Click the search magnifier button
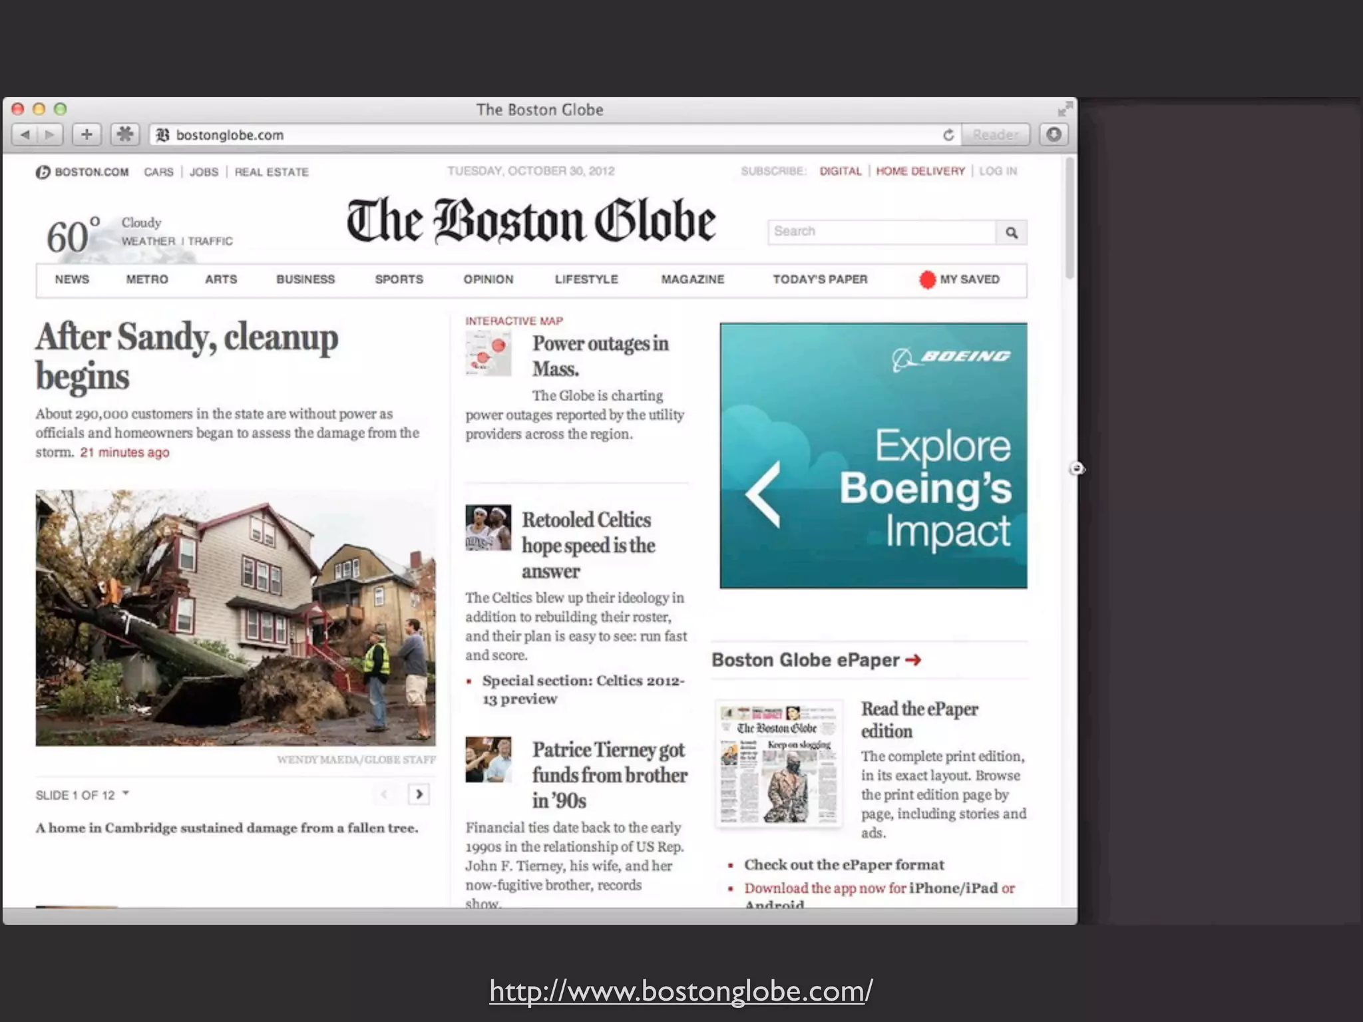Screen dimensions: 1363x1022 point(1012,232)
